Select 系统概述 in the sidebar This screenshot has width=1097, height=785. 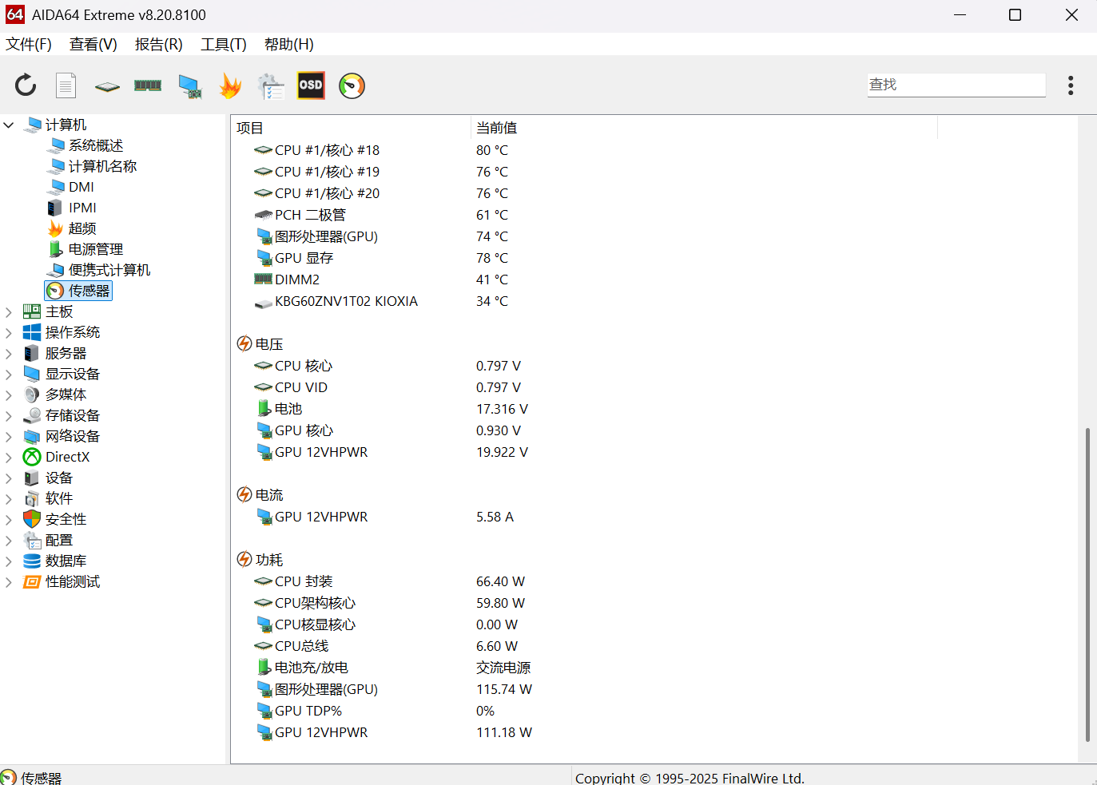pyautogui.click(x=95, y=145)
